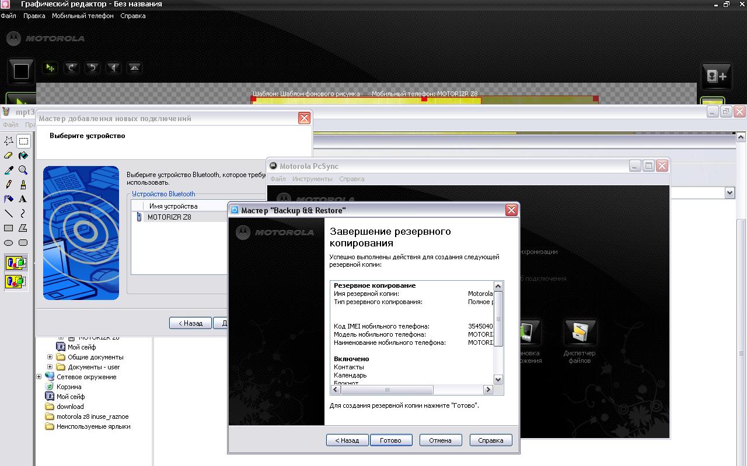Screen dimensions: 747x466
Task: Open Справка menu of the graphic editor
Action: [x=133, y=16]
